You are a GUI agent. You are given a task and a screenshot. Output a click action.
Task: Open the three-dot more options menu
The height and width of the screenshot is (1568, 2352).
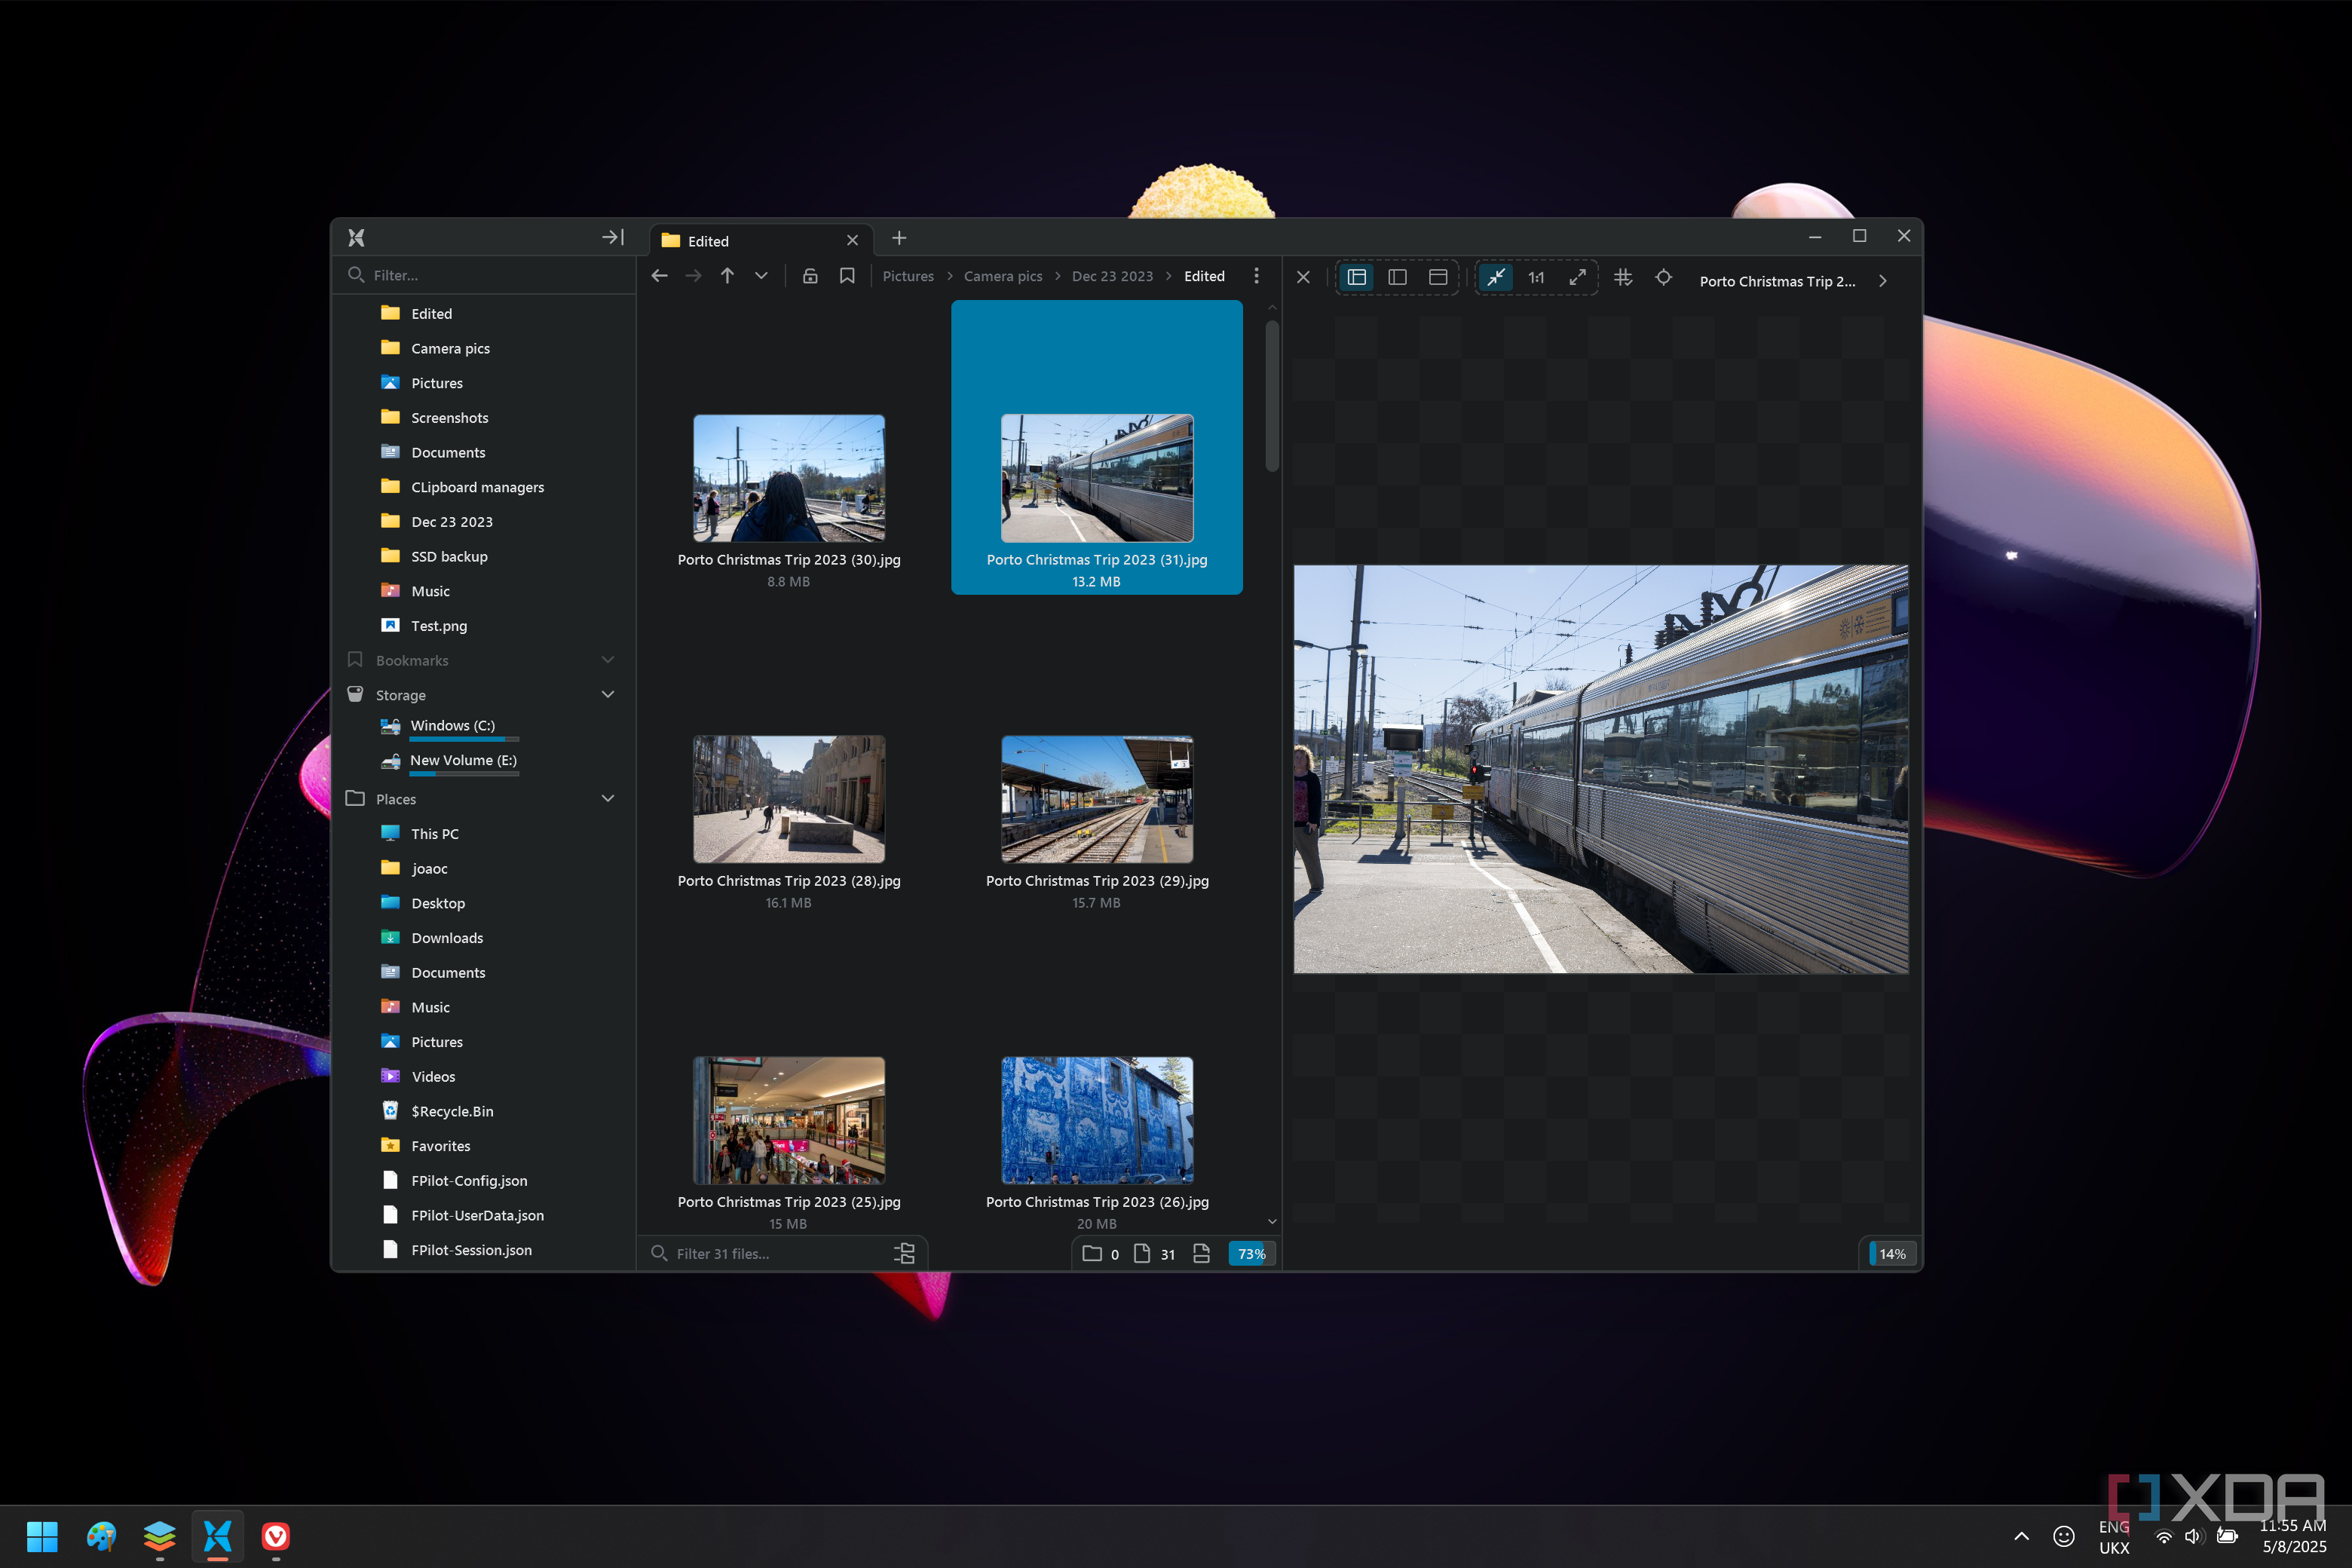pyautogui.click(x=1257, y=276)
